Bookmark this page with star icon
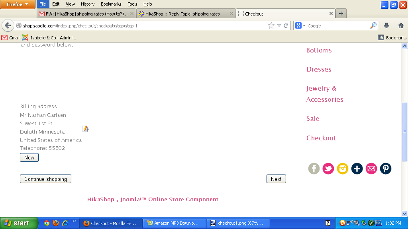 tap(271, 25)
